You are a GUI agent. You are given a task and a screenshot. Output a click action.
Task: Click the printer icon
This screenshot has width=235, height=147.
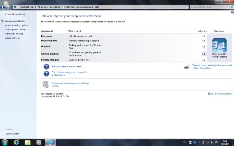pyautogui.click(x=186, y=67)
